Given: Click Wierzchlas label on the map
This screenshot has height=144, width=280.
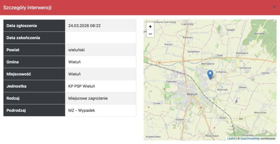Looking at the screenshot, I should point(260,113).
